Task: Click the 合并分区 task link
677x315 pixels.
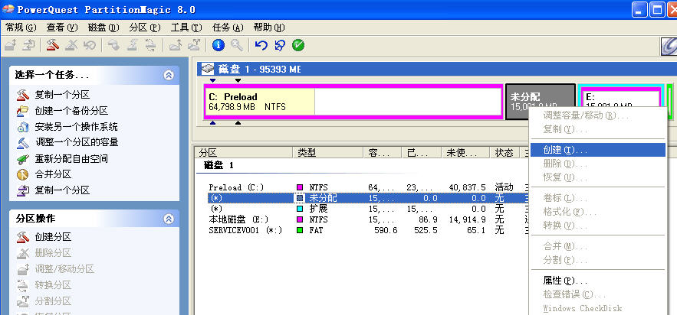Action: click(53, 174)
